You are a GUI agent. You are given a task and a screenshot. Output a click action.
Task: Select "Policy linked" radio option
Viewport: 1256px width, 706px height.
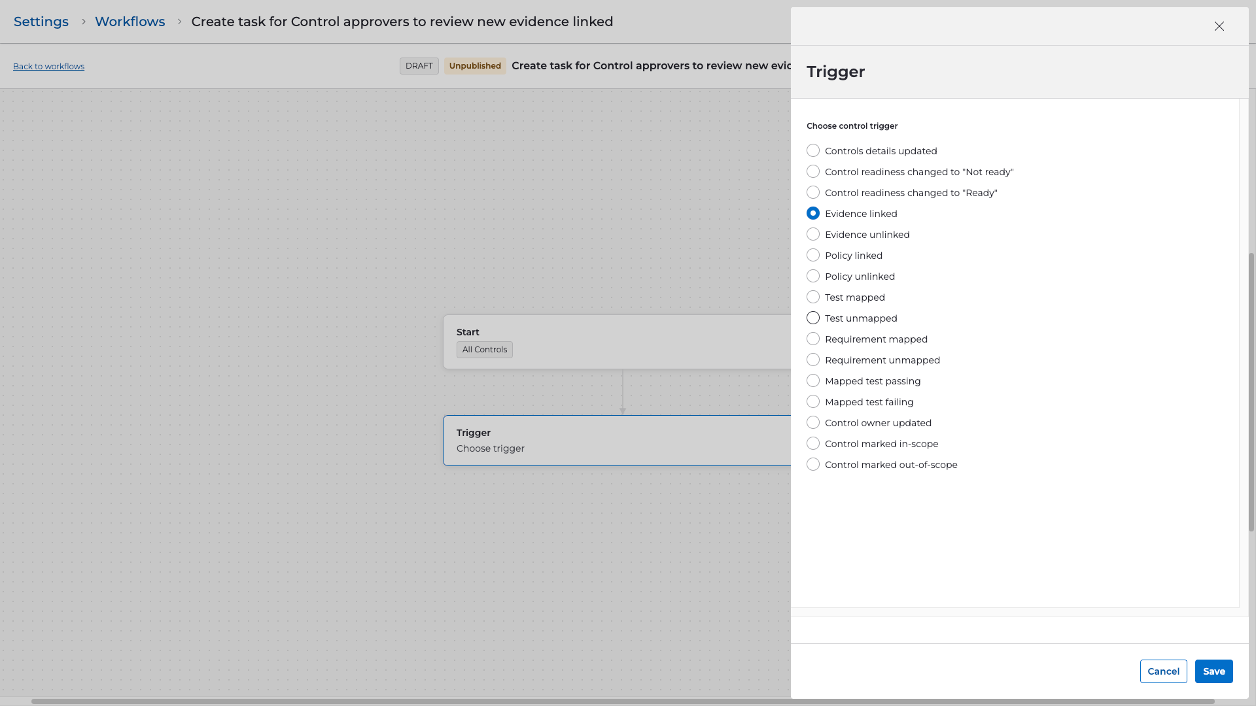coord(813,256)
